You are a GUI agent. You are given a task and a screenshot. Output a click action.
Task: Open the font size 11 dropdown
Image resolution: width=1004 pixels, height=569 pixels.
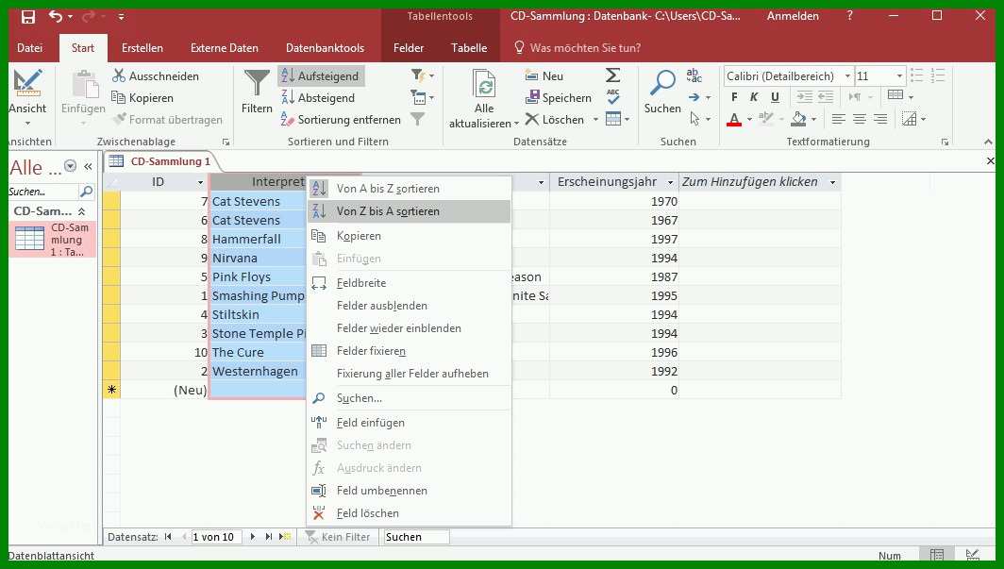point(899,76)
